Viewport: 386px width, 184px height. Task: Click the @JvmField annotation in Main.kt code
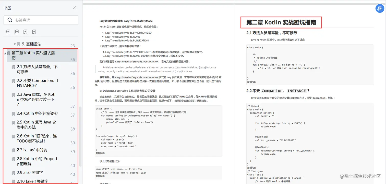pyautogui.click(x=261, y=137)
